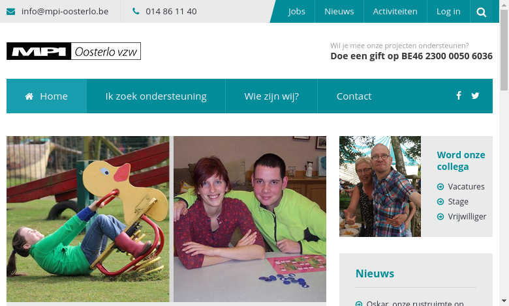509x306 pixels.
Task: Open the Twitter bird icon
Action: (475, 96)
